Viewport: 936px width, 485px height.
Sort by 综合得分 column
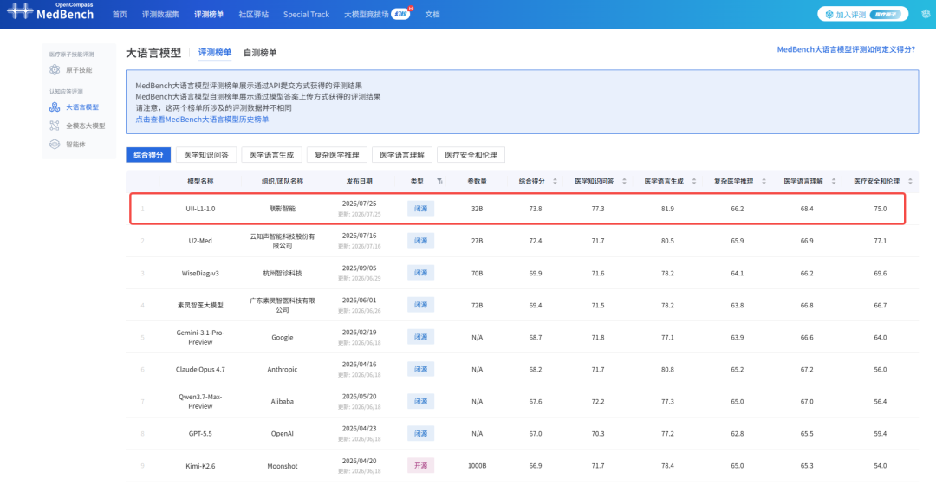556,181
